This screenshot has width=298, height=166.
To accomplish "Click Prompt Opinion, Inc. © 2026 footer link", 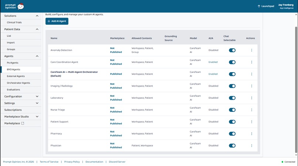I will 18,162.
